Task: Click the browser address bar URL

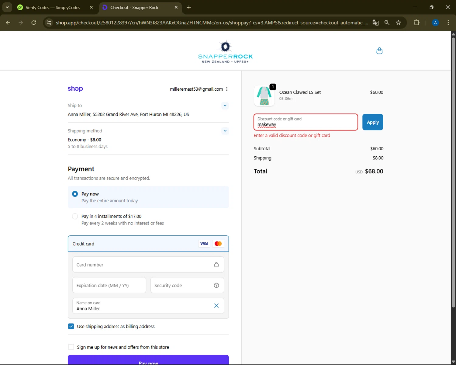Action: click(212, 23)
